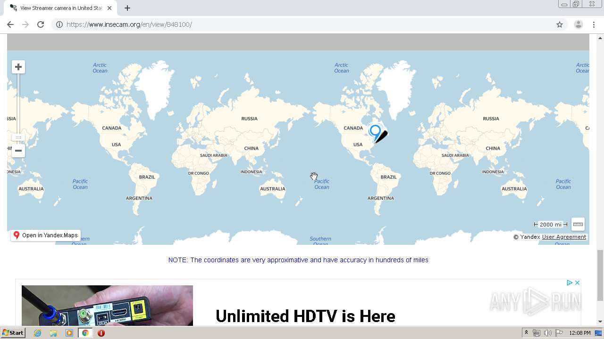Screen dimensions: 604x339
Task: Click the page vertical scrollbar thumb
Action: point(600,275)
